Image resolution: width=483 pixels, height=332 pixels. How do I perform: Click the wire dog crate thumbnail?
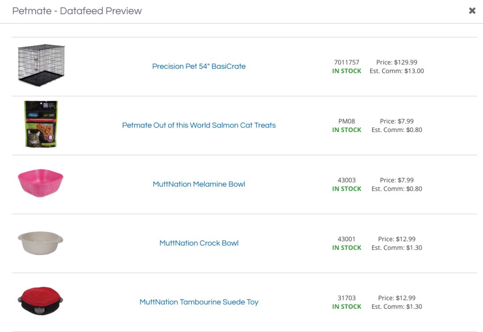click(x=41, y=65)
